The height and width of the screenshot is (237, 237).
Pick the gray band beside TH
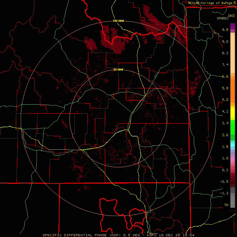coord(233,202)
